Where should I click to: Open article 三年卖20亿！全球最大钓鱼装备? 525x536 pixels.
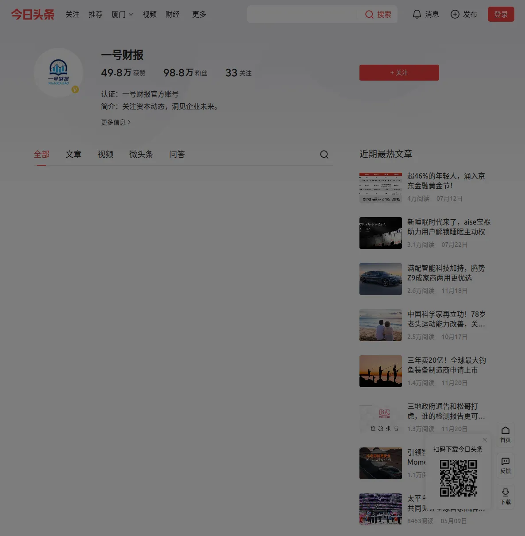point(447,365)
